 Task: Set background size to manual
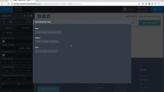click(x=28, y=62)
